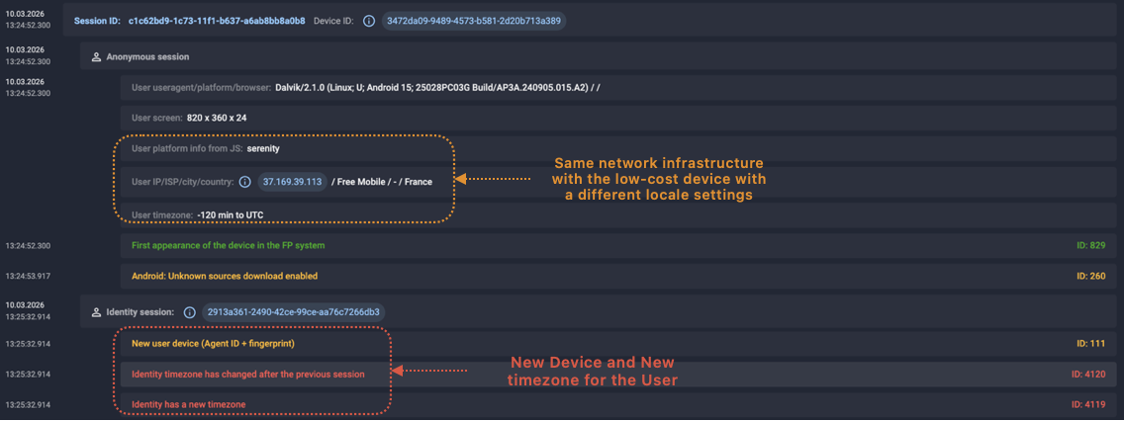Click the Anonymous session row header
This screenshot has height=421, width=1124.
pos(599,56)
